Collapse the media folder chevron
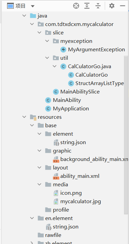129x244 pixels. (40, 184)
